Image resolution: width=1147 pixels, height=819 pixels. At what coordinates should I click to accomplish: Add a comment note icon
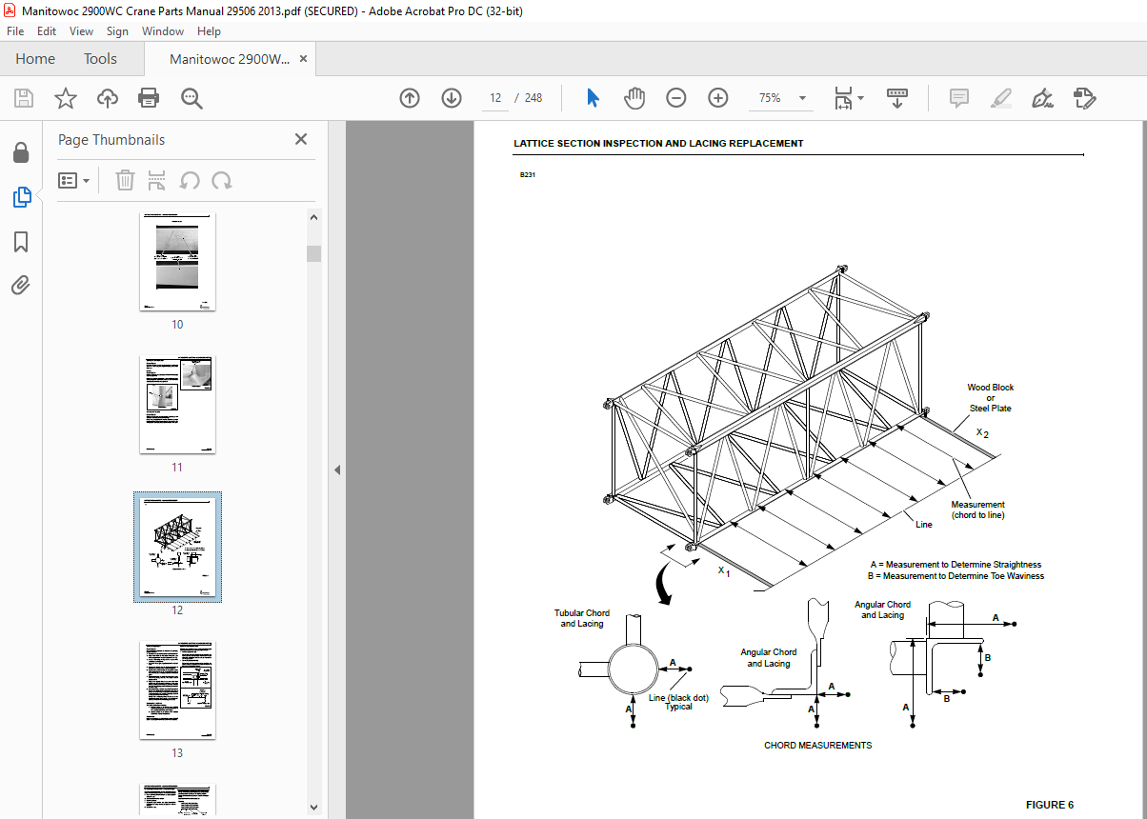coord(958,98)
